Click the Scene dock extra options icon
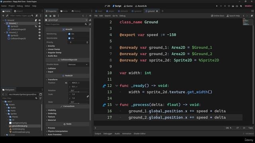The height and width of the screenshot is (143, 255). pos(41,16)
